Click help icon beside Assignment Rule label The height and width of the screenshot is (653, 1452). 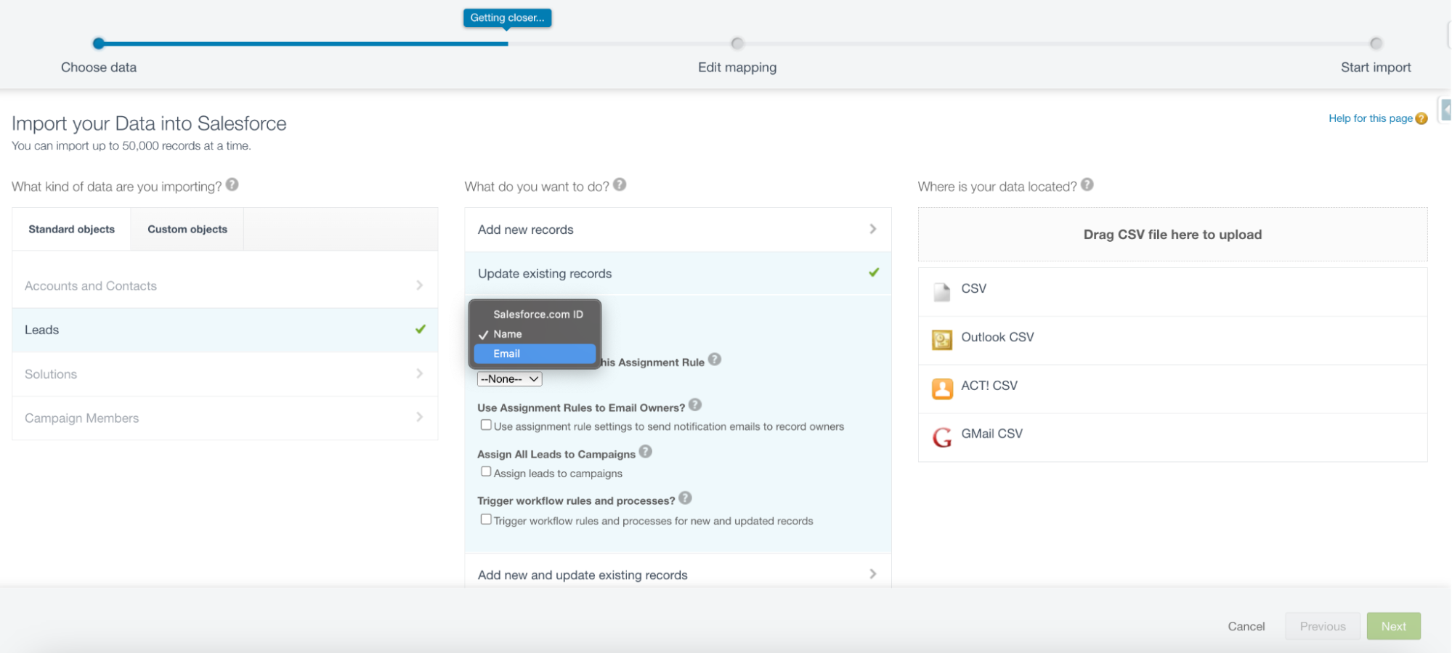pos(715,360)
